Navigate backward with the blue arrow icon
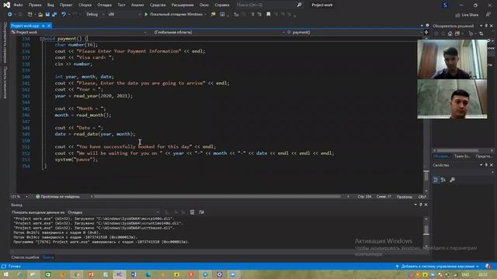The height and width of the screenshot is (279, 497). [x=10, y=14]
